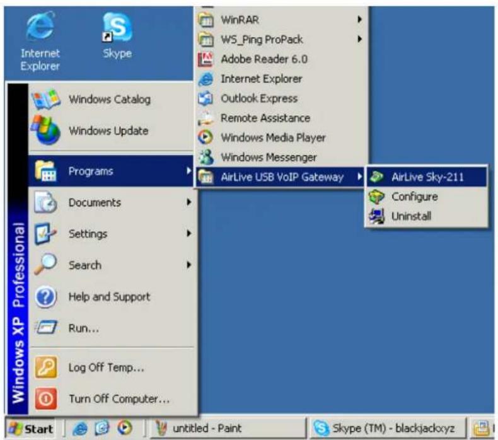Open Configure in AirLive submenu
The width and height of the screenshot is (498, 440).
coord(426,197)
